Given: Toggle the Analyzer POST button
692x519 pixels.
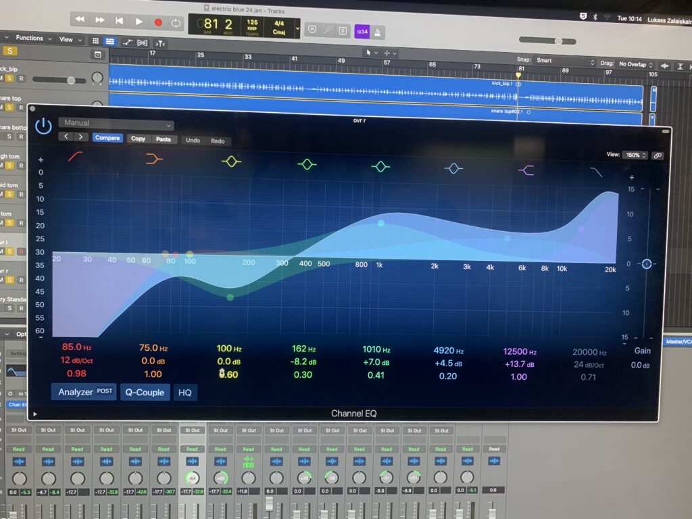Looking at the screenshot, I should (x=84, y=391).
